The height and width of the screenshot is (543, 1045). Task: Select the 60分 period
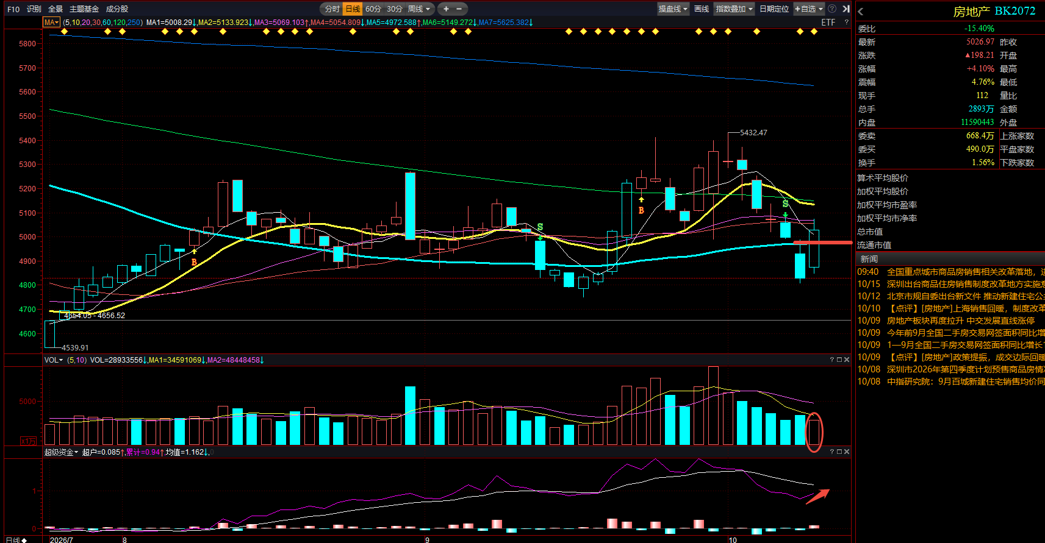373,9
